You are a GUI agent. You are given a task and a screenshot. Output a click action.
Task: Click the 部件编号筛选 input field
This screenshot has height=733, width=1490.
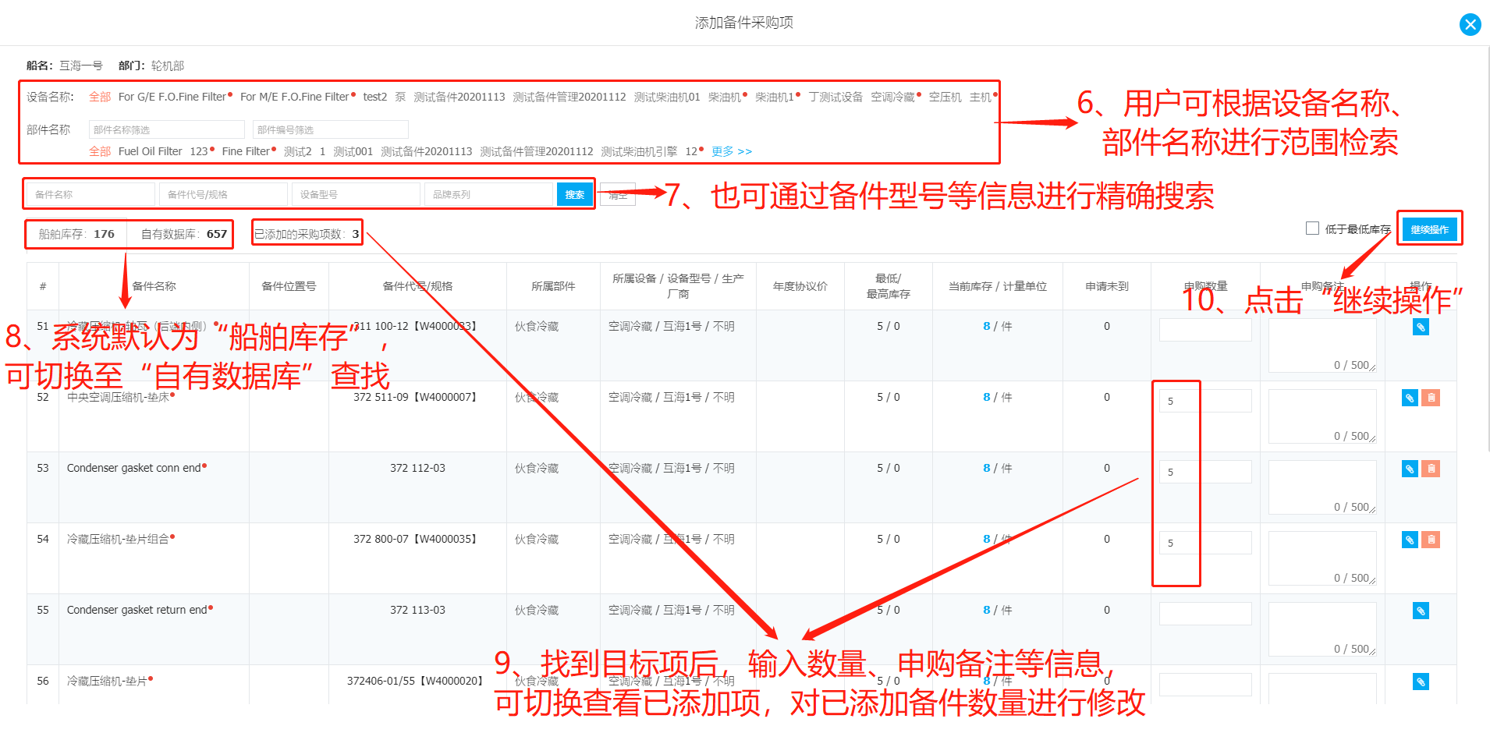[331, 129]
